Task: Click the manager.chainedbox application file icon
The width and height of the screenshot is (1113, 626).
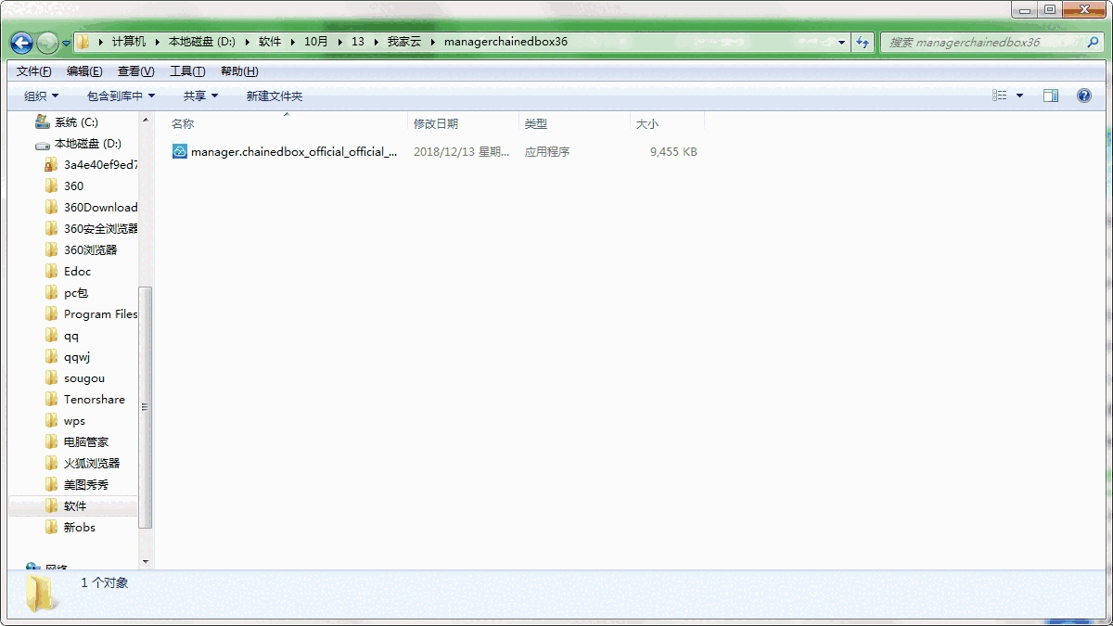Action: [x=180, y=151]
